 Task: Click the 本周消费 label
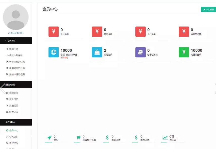116,140
